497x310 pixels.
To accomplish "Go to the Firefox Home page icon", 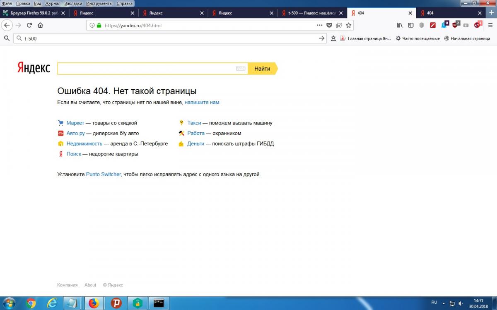I will pos(40,25).
